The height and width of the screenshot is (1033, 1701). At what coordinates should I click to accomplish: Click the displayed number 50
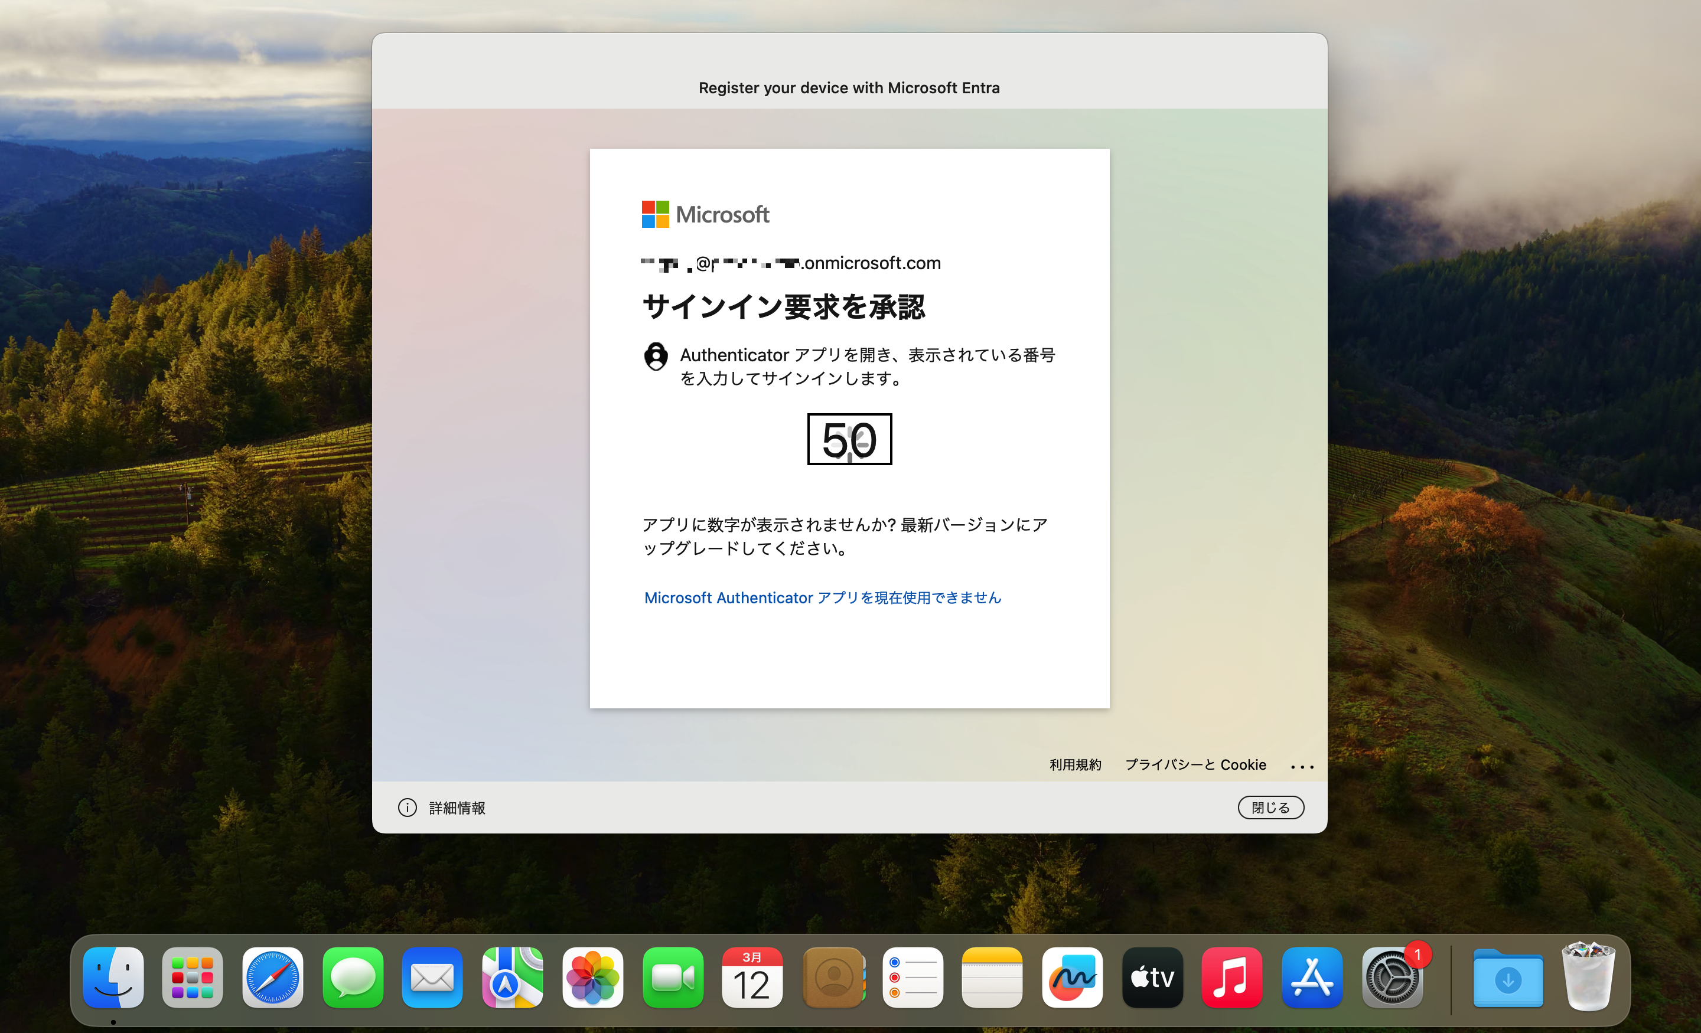coord(850,440)
